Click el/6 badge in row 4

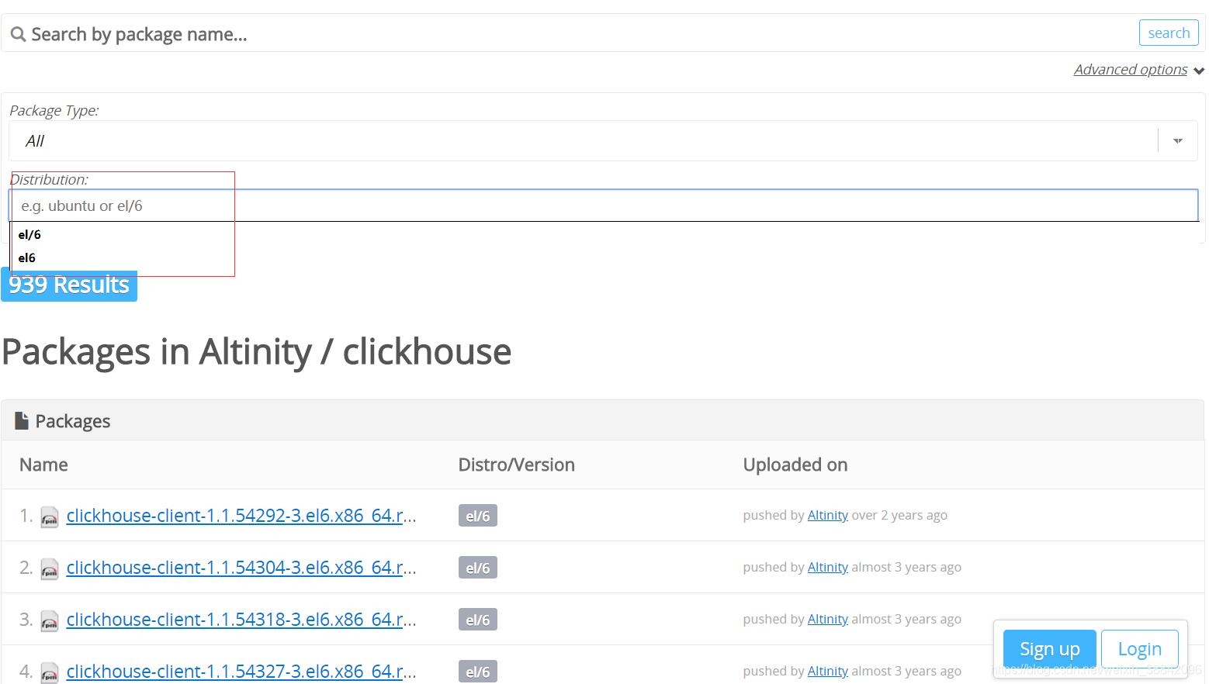pyautogui.click(x=478, y=672)
